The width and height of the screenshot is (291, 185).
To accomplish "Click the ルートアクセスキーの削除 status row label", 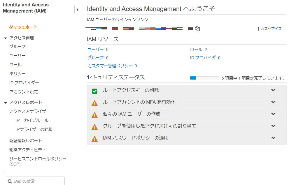I will [131, 90].
